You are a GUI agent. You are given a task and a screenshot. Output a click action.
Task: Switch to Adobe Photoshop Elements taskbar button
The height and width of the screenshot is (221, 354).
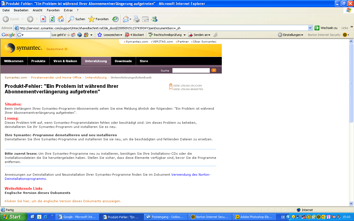254,217
